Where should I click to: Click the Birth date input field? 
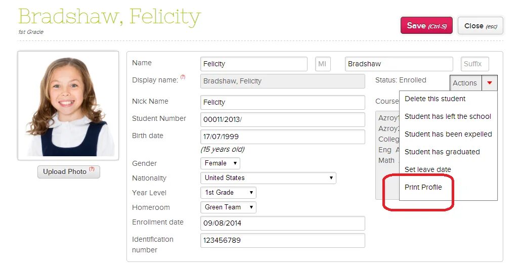point(283,137)
